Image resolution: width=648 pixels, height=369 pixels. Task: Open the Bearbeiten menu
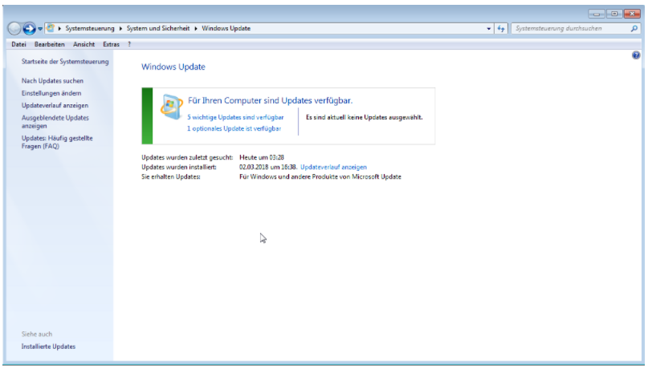pos(49,44)
